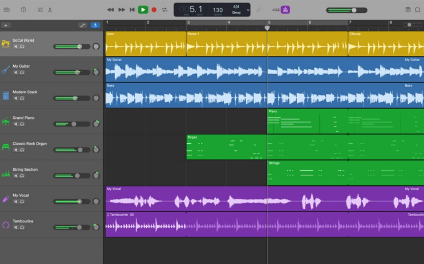This screenshot has width=424, height=264.
Task: Go to the beginning of the project
Action: [132, 10]
